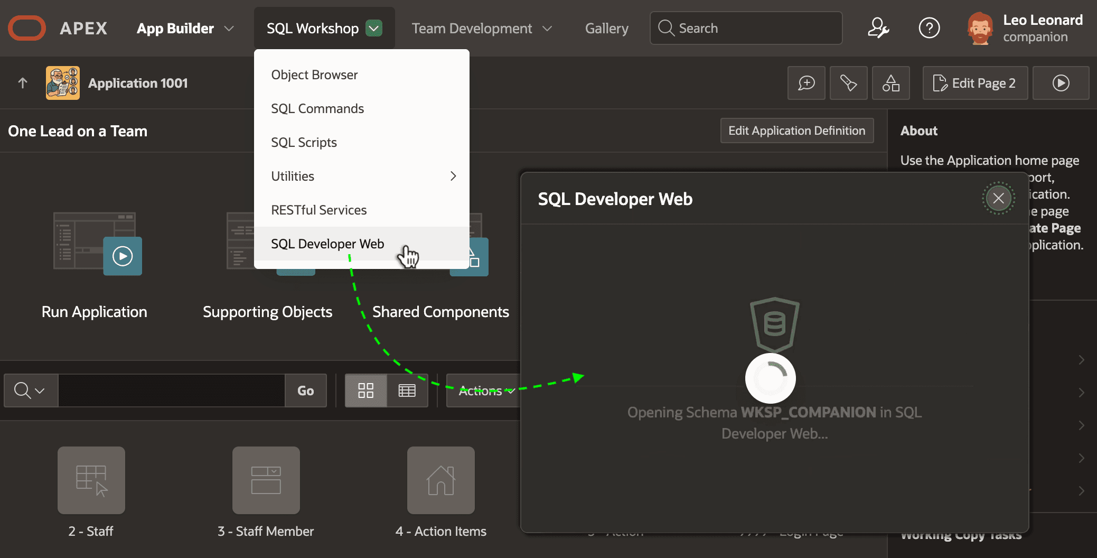Viewport: 1097px width, 558px height.
Task: Open the Gallery tab
Action: tap(607, 28)
